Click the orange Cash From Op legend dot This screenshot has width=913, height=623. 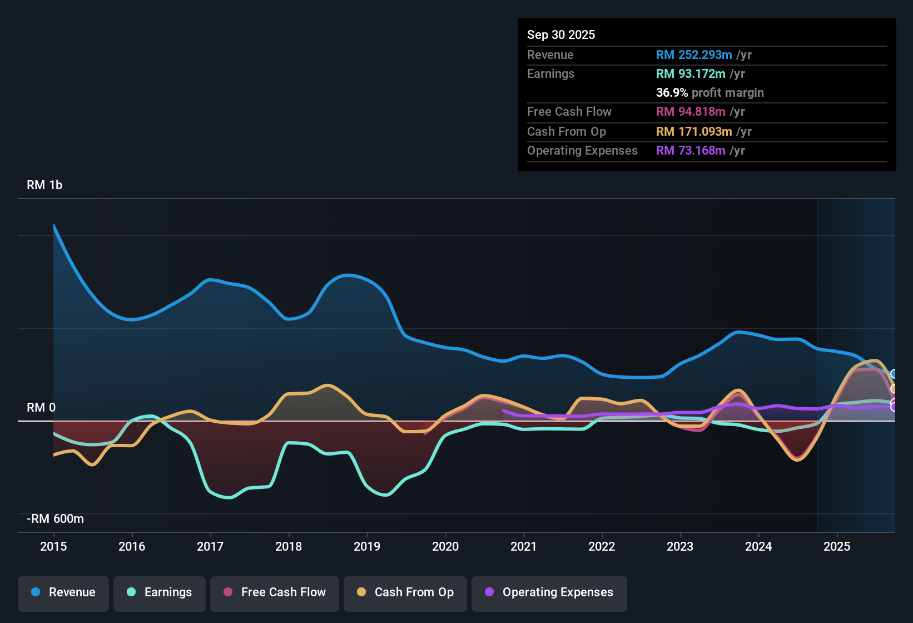click(363, 592)
